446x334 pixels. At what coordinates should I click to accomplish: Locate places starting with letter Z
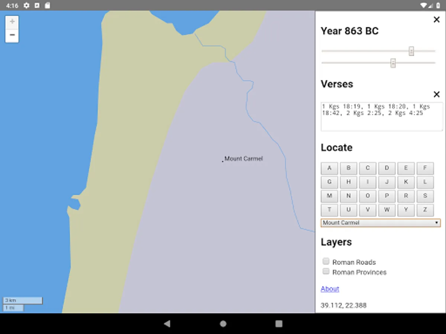(425, 210)
